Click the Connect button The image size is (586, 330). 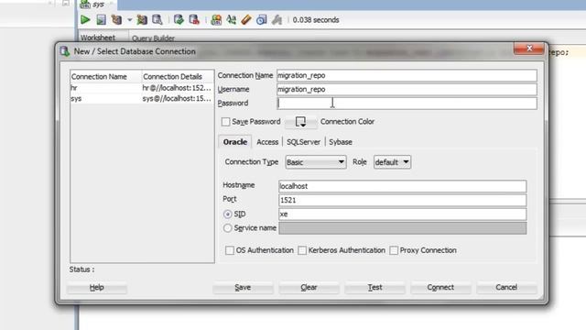click(440, 287)
